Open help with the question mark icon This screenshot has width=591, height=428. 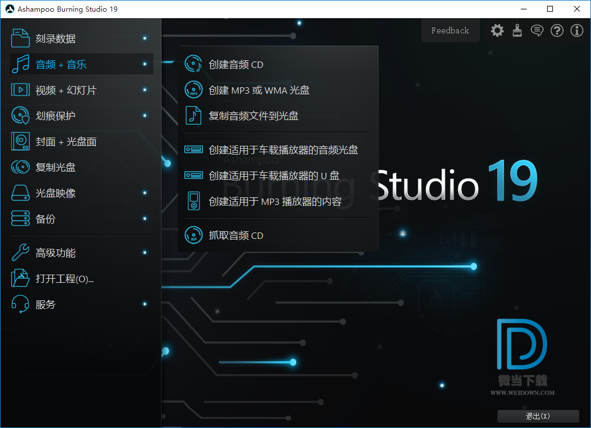click(556, 30)
